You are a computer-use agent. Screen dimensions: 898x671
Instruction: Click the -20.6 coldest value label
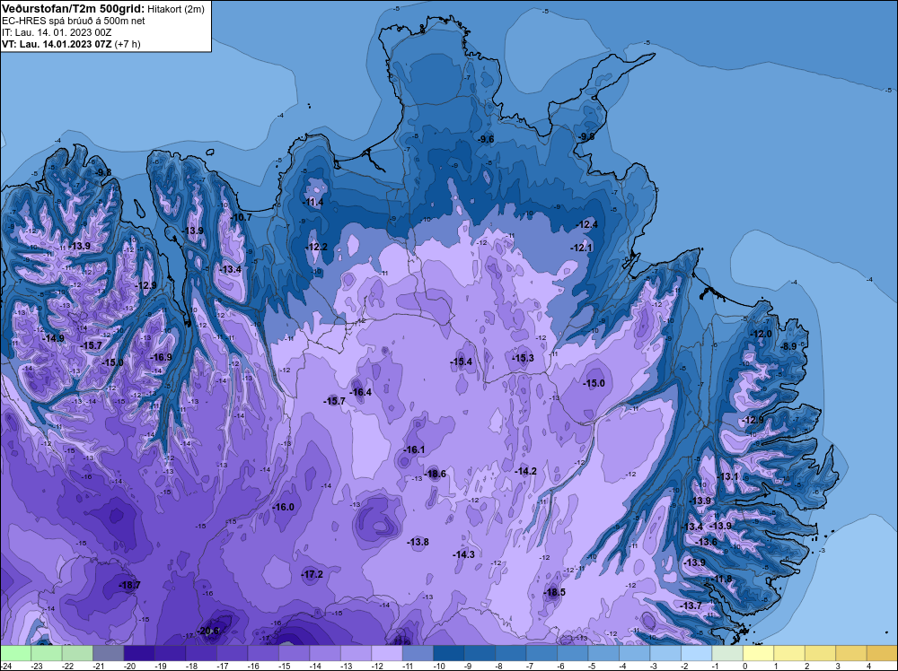point(208,631)
